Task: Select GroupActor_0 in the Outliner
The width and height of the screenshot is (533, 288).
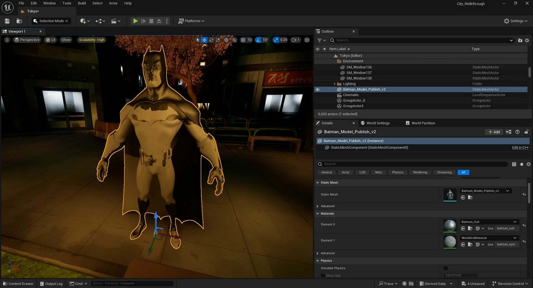Action: (x=421, y=101)
